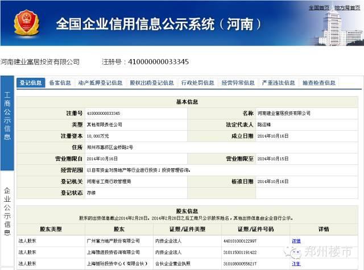Click the 证照/证件号码 column header

[255, 230]
